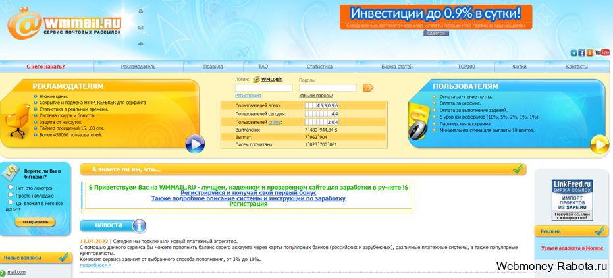Click the Регистрация link under login field
Viewport: 613px width, 278px height.
(x=248, y=96)
